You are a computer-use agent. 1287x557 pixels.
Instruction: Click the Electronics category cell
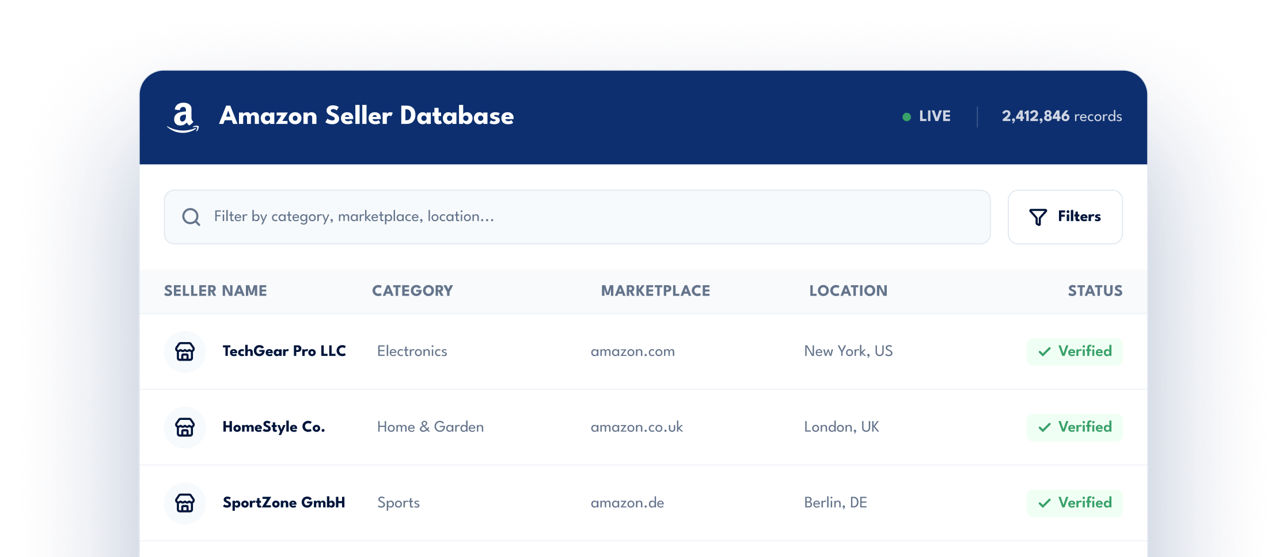pyautogui.click(x=412, y=351)
